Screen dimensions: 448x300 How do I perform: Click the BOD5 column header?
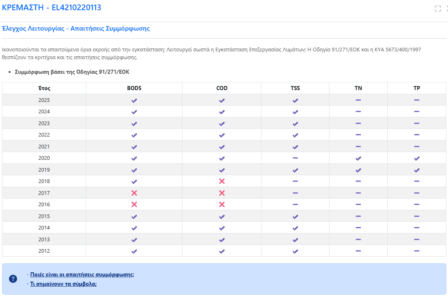pyautogui.click(x=134, y=88)
